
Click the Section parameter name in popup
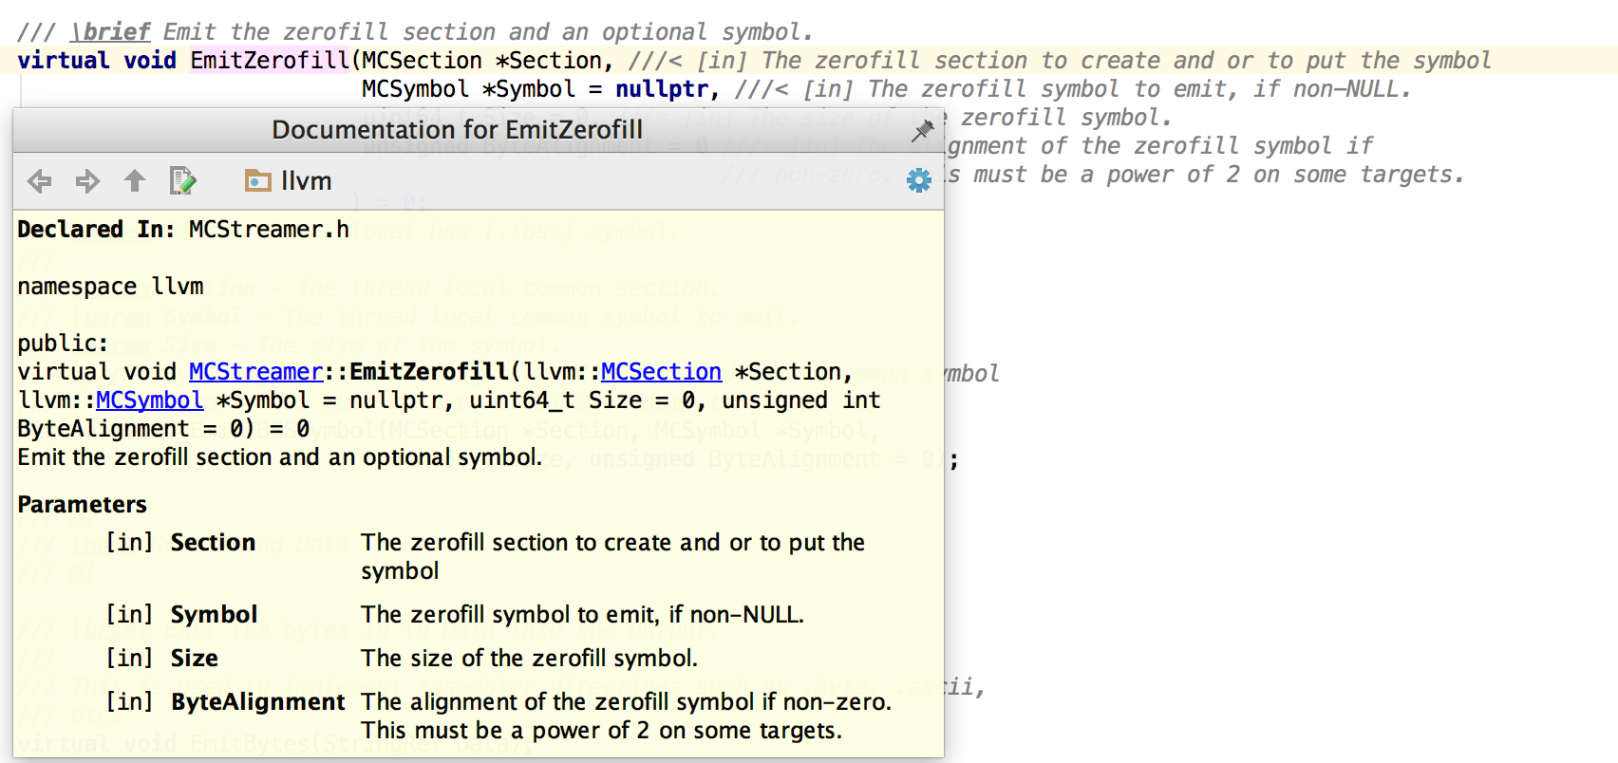tap(213, 543)
